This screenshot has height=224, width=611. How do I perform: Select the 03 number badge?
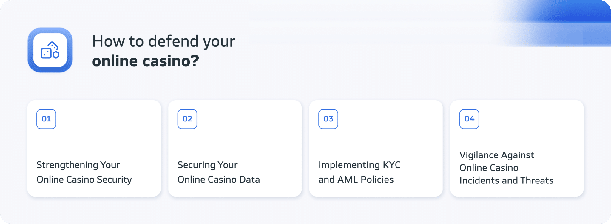328,119
